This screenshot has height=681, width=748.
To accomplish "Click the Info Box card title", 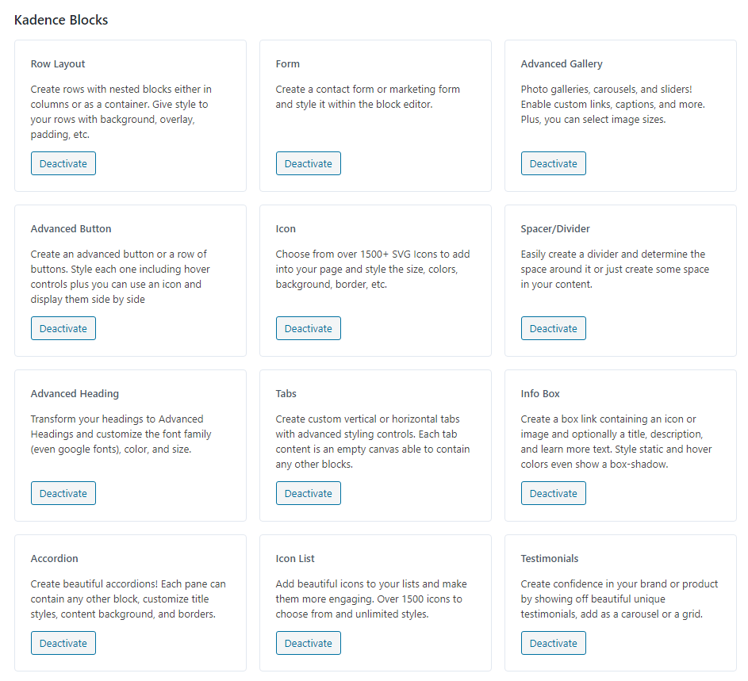I will coord(540,394).
